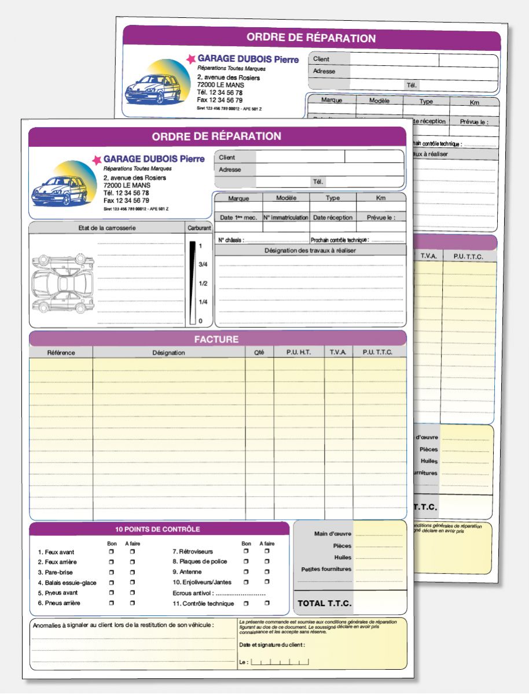The width and height of the screenshot is (529, 694).
Task: Click the Carburant header
Action: click(x=199, y=228)
